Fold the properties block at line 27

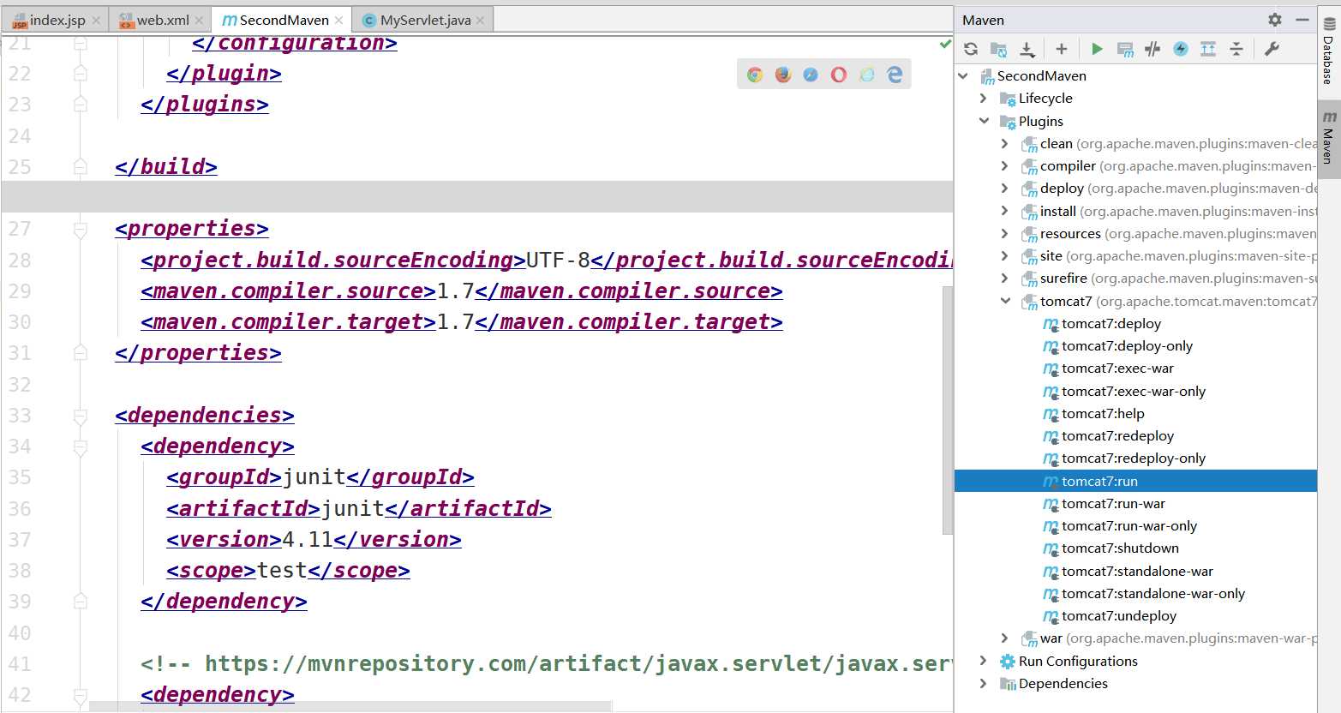click(81, 229)
